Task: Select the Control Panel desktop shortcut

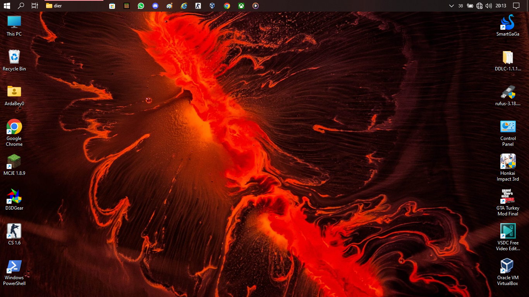Action: 508,133
